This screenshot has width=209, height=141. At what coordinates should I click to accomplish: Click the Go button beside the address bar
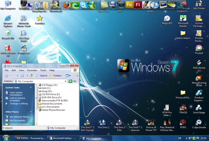click(x=73, y=81)
